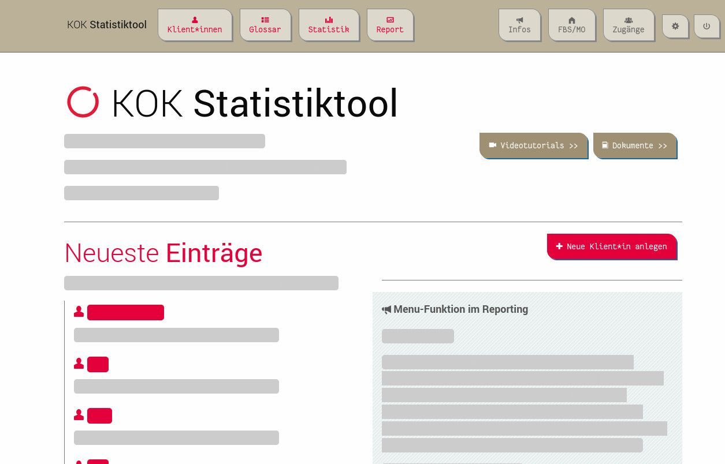Open the Report envelope icon
This screenshot has width=725, height=464.
click(x=390, y=19)
